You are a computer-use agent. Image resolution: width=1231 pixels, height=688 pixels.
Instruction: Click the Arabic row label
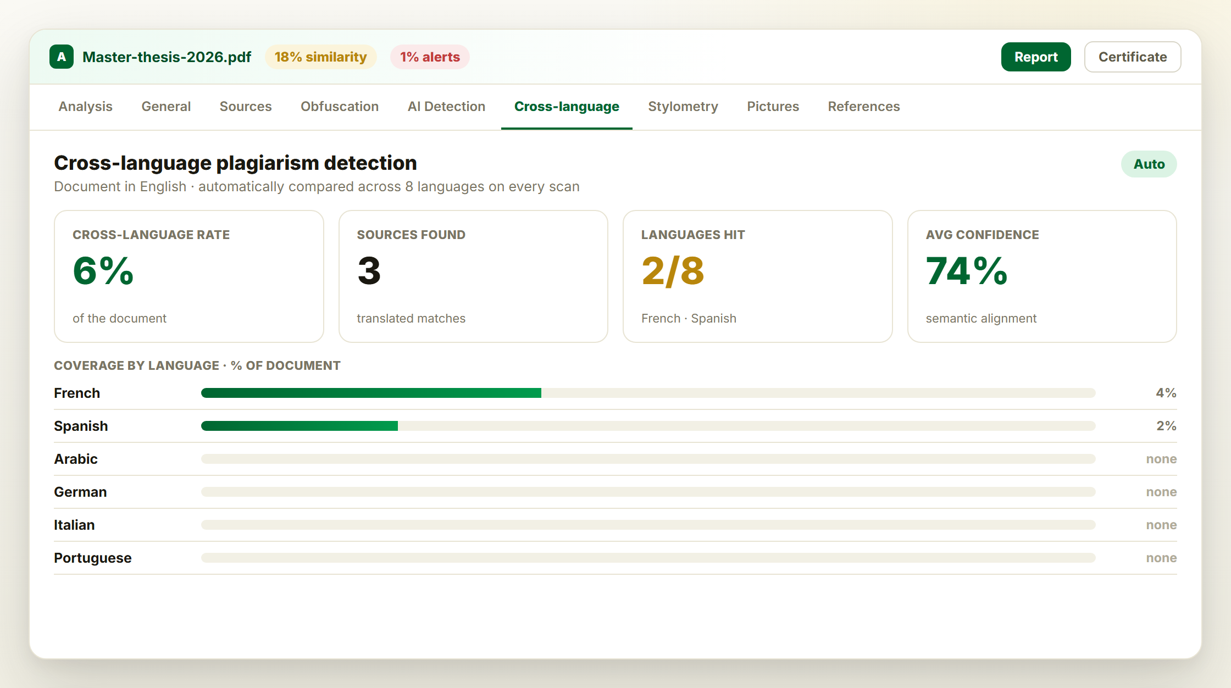[76, 459]
